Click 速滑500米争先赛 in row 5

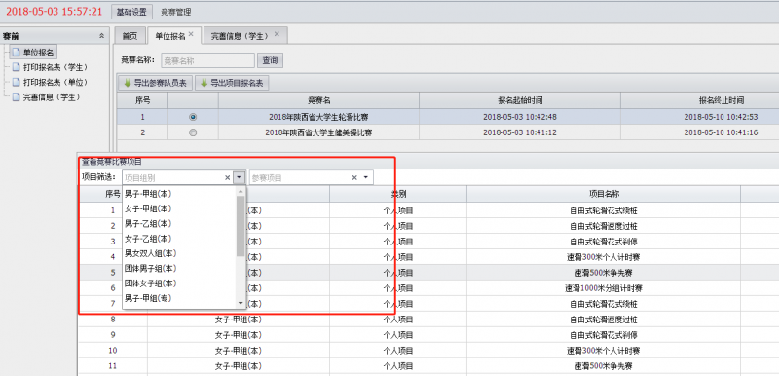coord(604,273)
